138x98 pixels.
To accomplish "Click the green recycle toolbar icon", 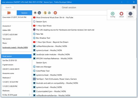I will click(49, 13).
